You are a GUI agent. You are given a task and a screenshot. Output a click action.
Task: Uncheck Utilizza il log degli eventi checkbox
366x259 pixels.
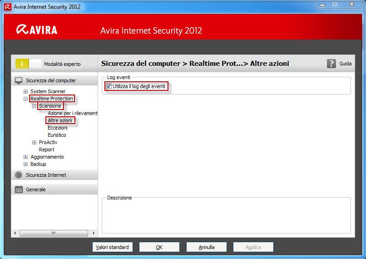tap(109, 86)
